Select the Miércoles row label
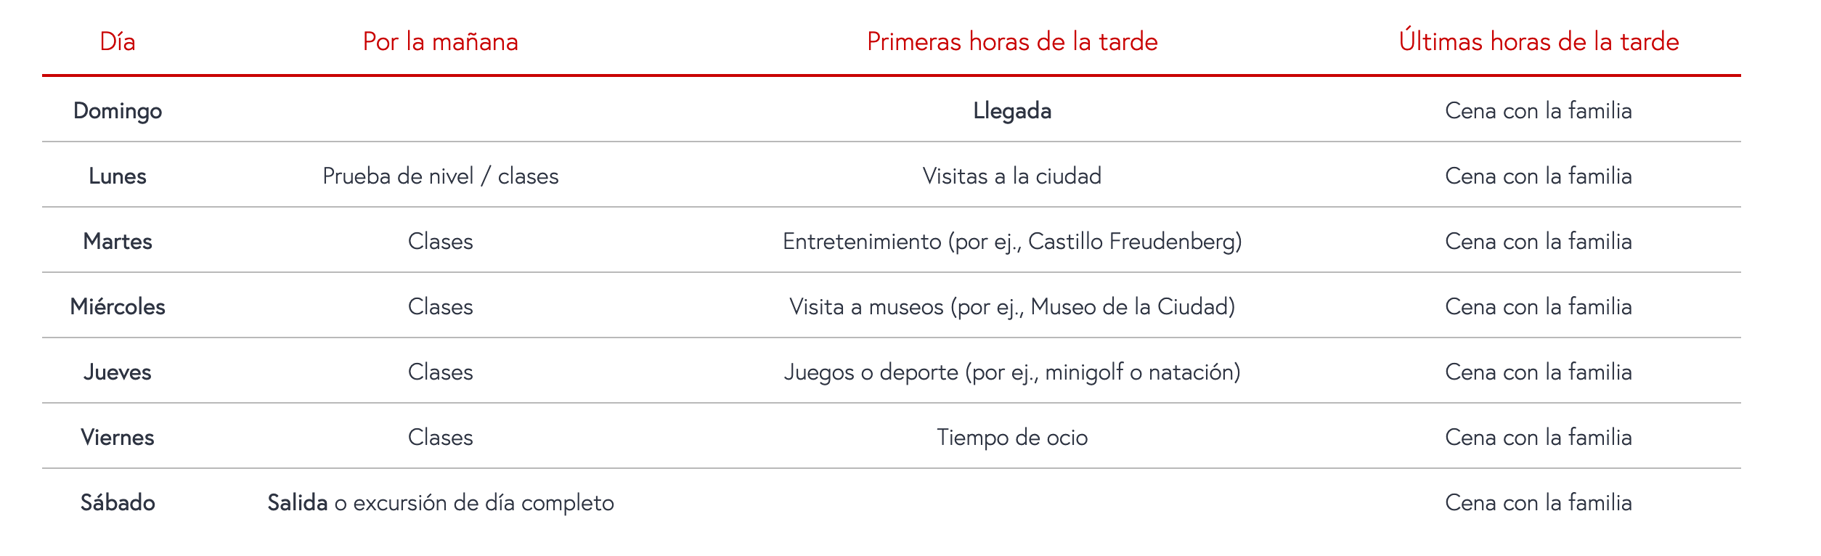The width and height of the screenshot is (1821, 556). pos(118,306)
